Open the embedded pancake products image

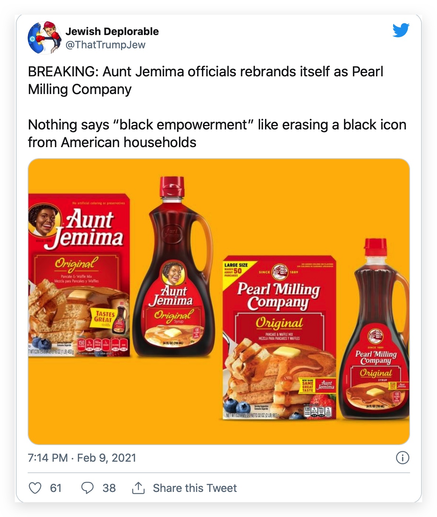219,301
